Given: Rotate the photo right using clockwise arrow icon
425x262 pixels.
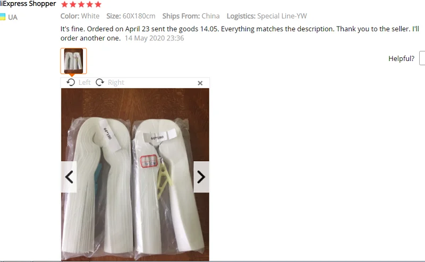Looking at the screenshot, I should [100, 82].
